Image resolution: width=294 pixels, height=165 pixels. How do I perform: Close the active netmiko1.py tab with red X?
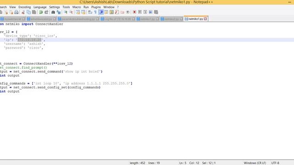pos(205,19)
